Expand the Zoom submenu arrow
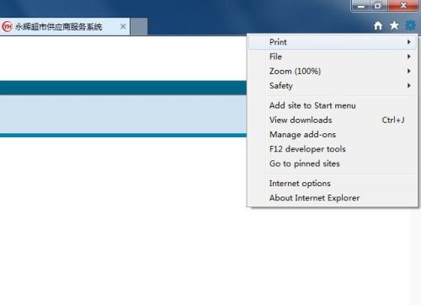The width and height of the screenshot is (421, 305). coord(409,71)
